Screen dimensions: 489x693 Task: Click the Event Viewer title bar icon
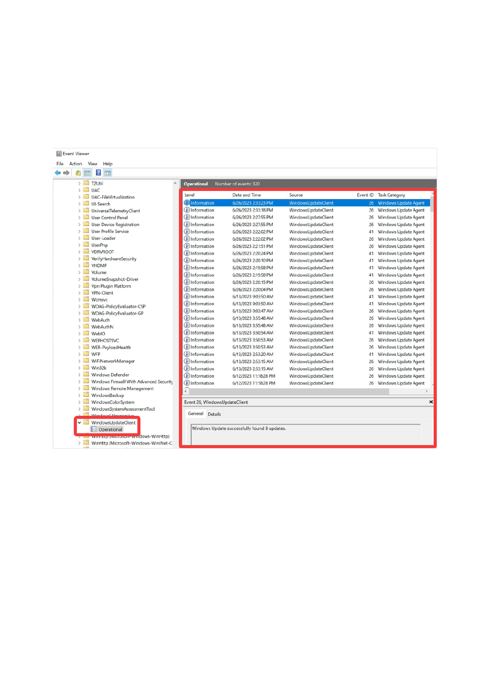click(x=59, y=153)
